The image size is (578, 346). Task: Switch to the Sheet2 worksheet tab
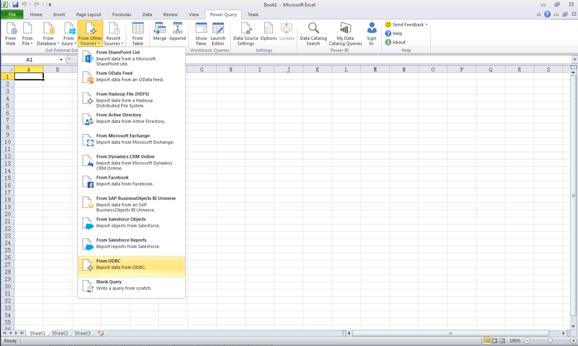[x=60, y=334]
